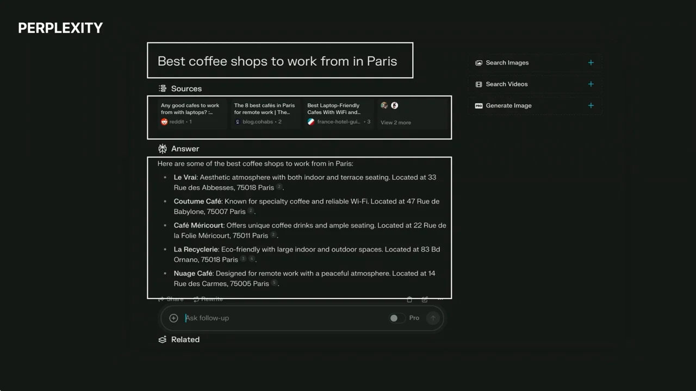Screen dimensions: 696x391
Task: Click the Search Videos button
Action: (x=535, y=84)
